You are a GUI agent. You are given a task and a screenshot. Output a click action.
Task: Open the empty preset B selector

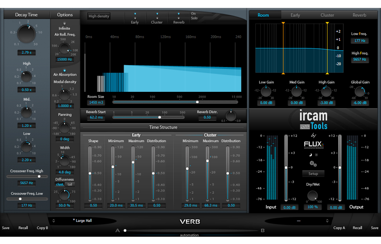298,221
